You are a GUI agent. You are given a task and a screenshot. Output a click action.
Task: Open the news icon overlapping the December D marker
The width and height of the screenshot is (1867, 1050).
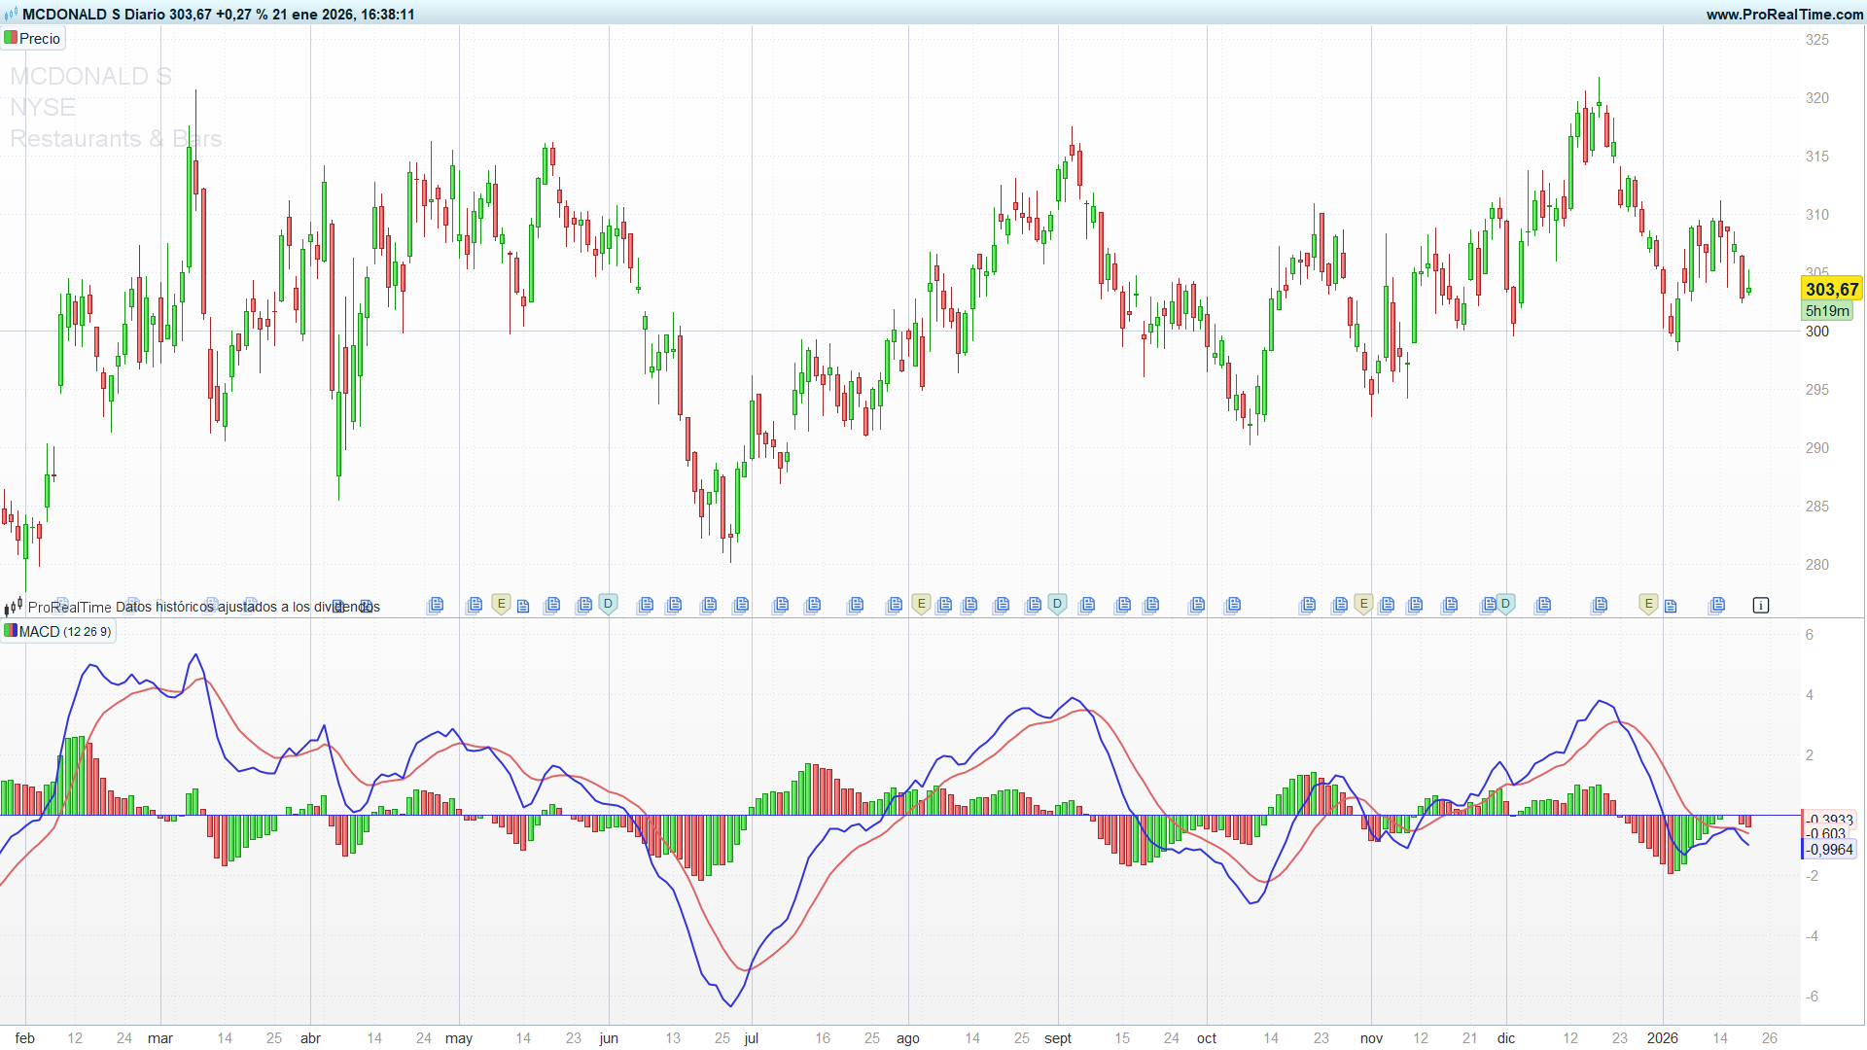click(x=1489, y=605)
